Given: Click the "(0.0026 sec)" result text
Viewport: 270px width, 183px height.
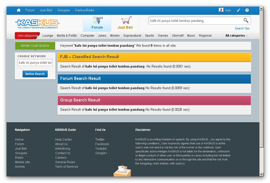Looking at the screenshot, I should point(180,110).
